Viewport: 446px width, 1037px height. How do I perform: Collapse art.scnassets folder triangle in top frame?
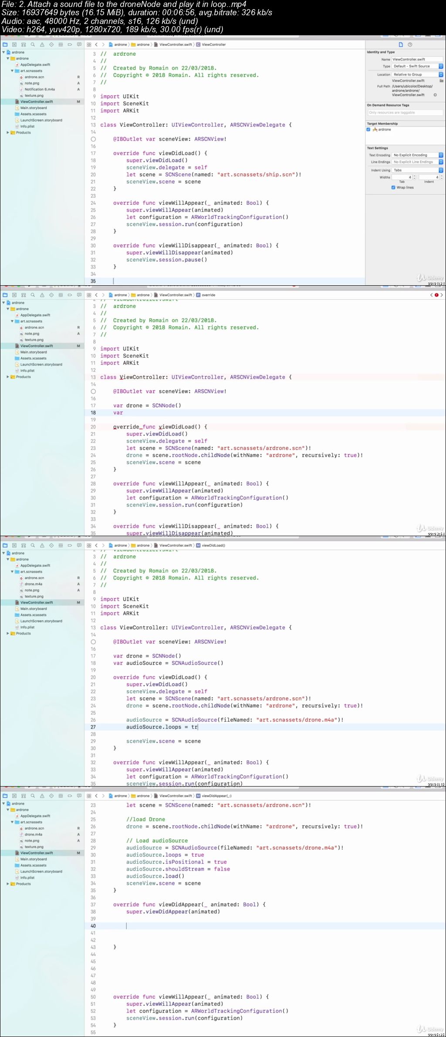coord(12,71)
